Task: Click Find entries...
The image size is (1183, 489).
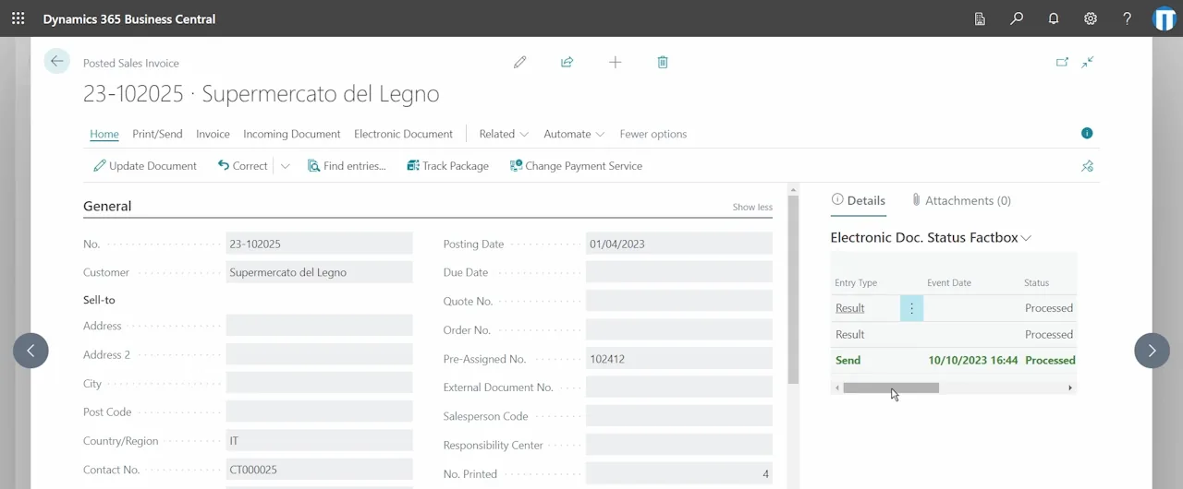Action: [x=347, y=166]
